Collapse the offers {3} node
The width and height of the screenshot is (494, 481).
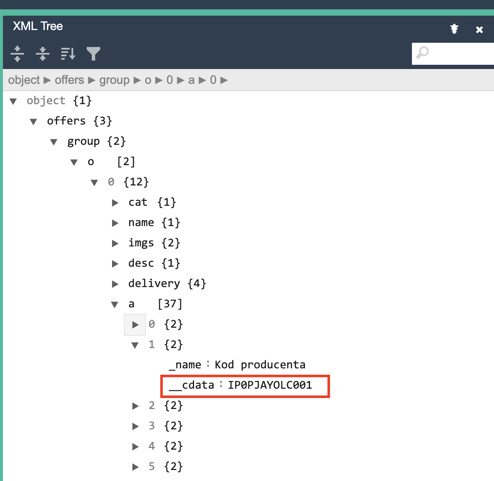point(33,122)
